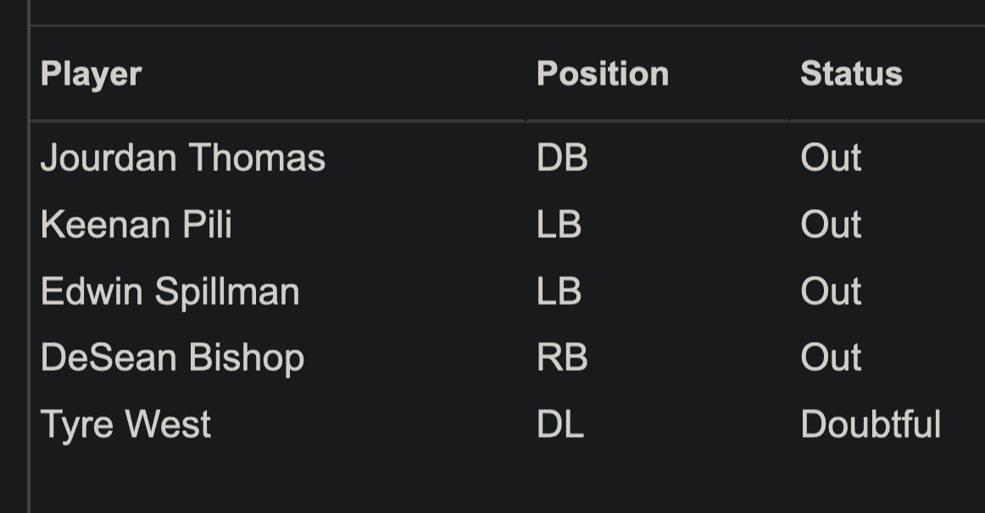Screen dimensions: 985x513
Task: Select the DeSean Bishop player name
Action: (172, 358)
